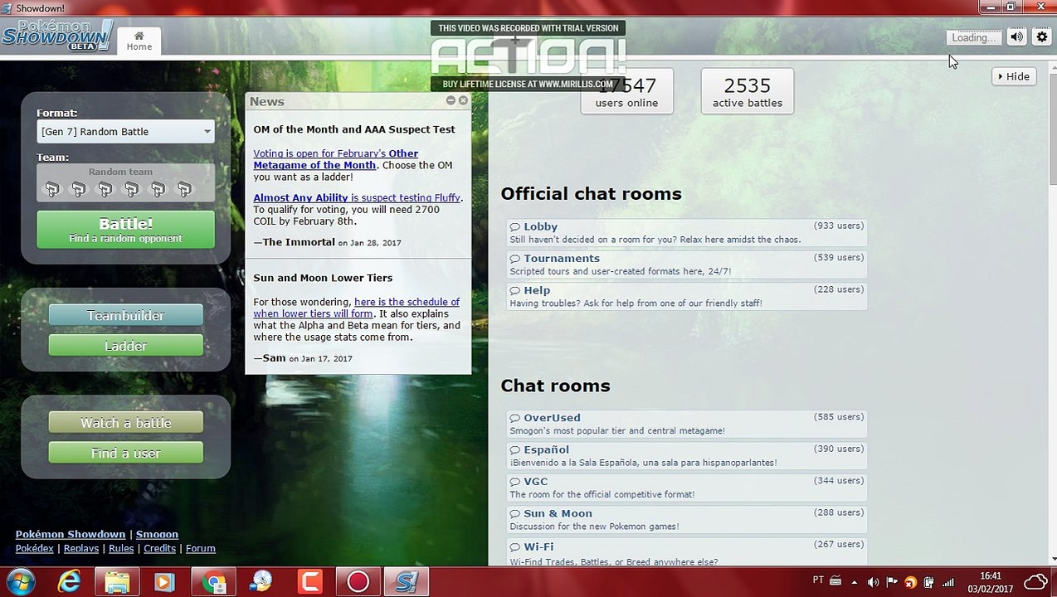
Task: Click the Loading username button
Action: (x=974, y=37)
